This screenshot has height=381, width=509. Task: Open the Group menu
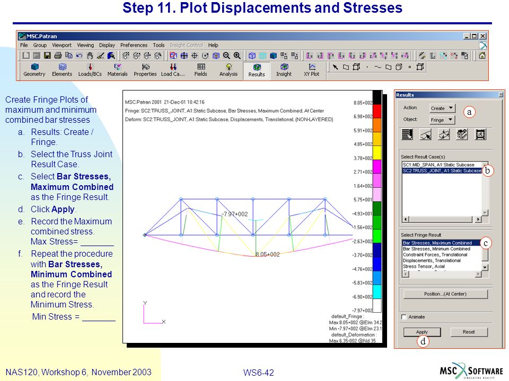tap(40, 45)
